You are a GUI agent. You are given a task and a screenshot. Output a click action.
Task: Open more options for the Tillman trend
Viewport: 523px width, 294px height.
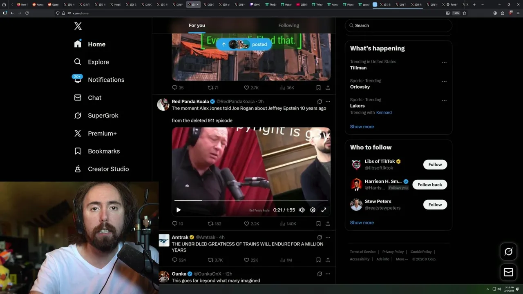[x=444, y=62]
